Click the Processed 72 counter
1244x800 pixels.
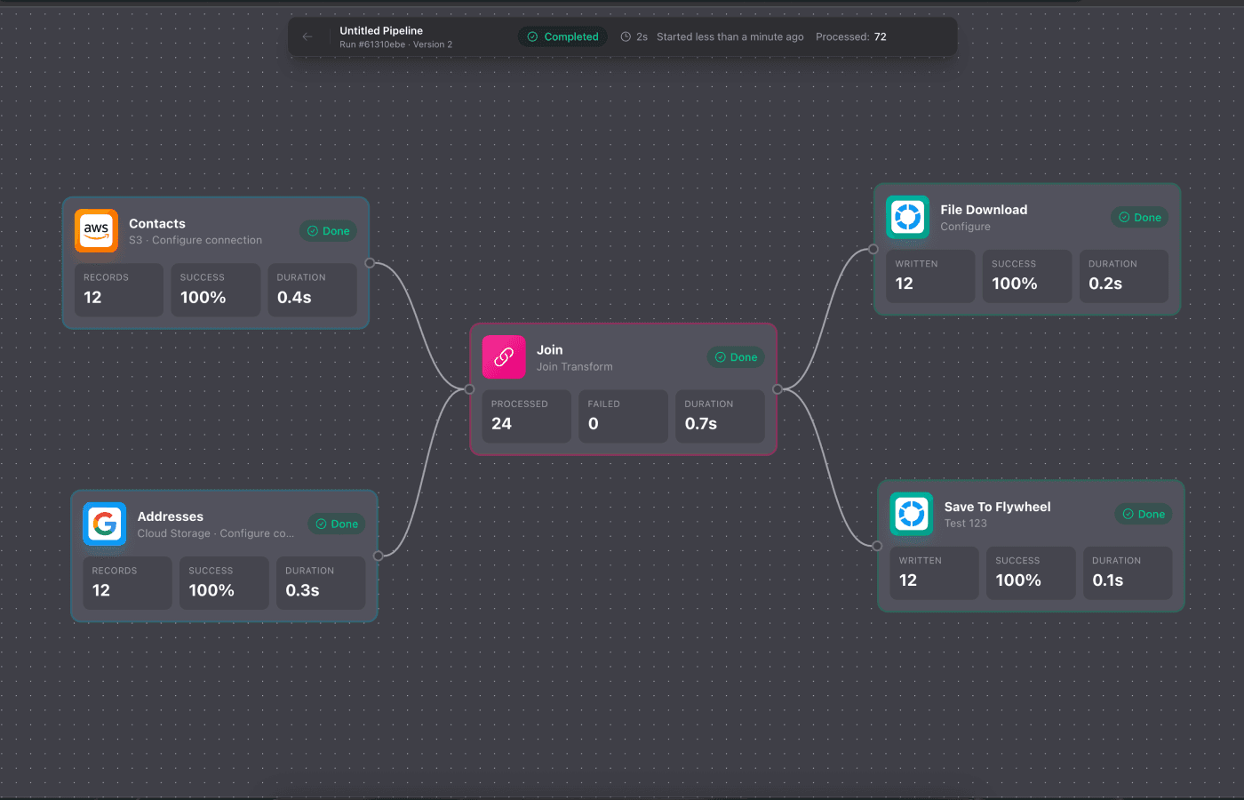(851, 36)
